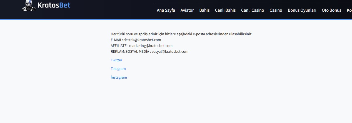Open the Casino menu item

[x=276, y=10]
